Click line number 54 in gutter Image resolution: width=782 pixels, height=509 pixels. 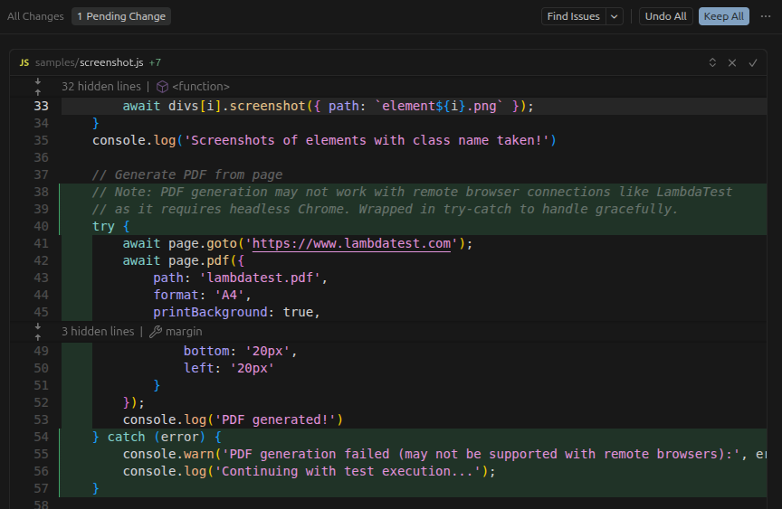click(42, 438)
